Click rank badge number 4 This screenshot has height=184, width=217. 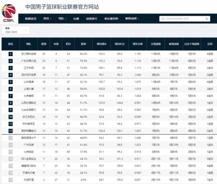[11, 75]
